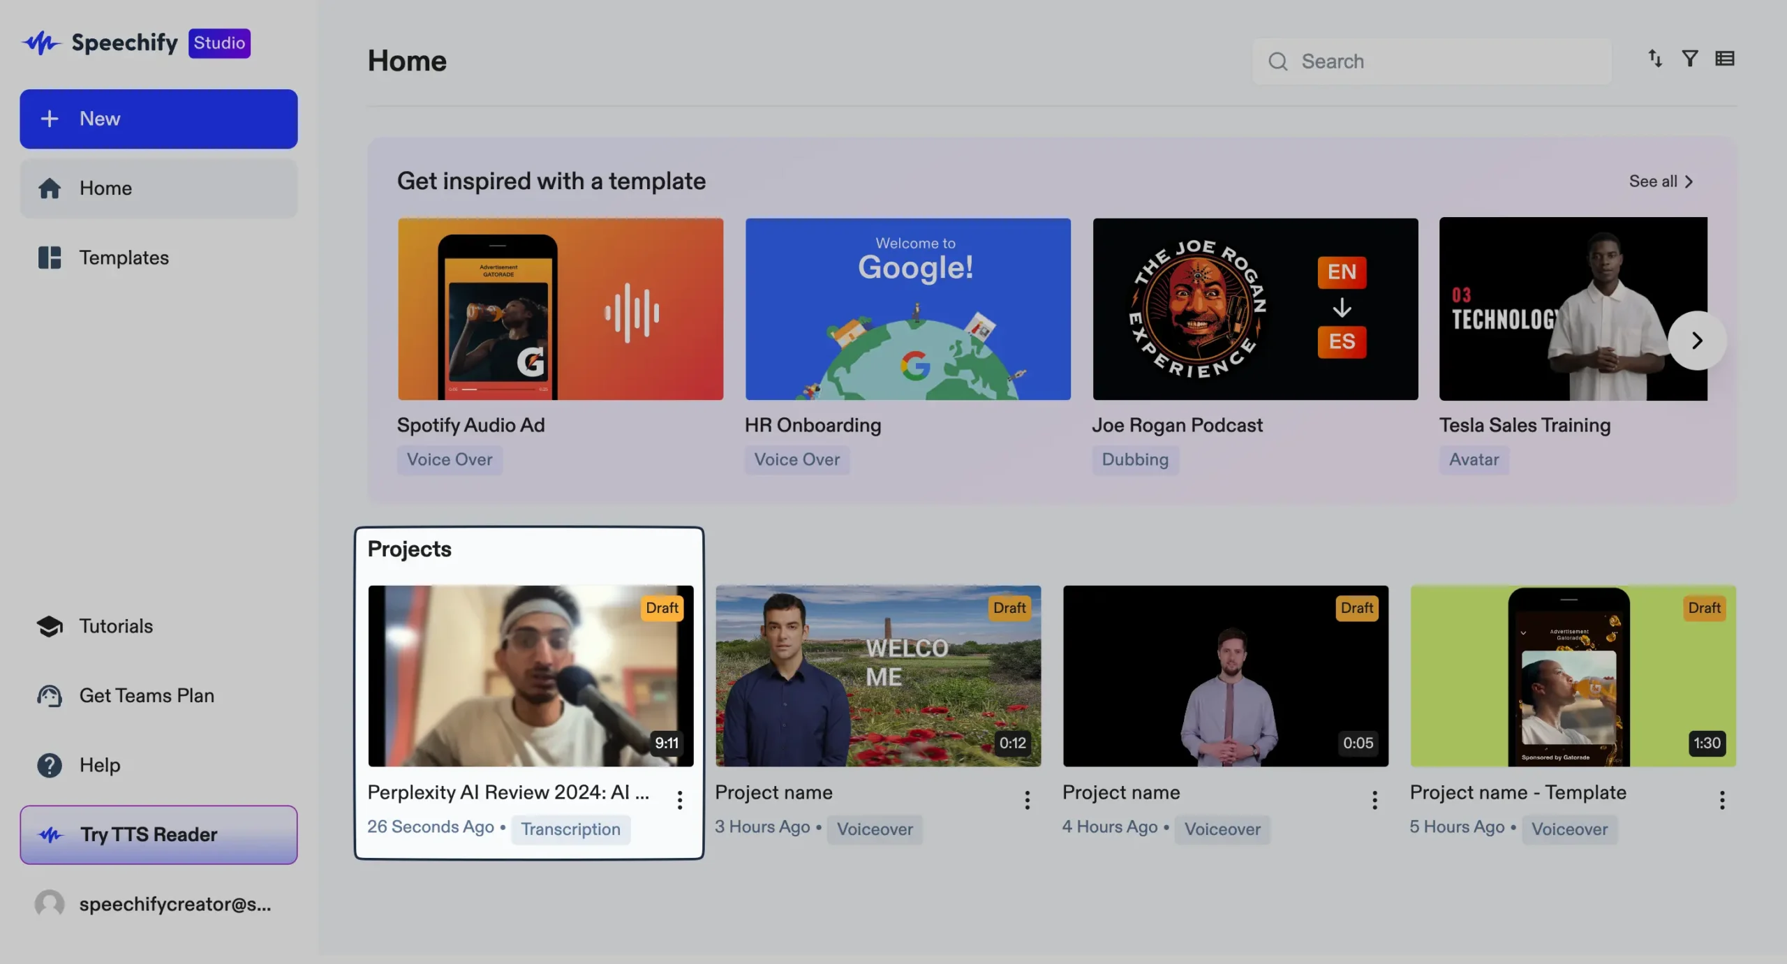The width and height of the screenshot is (1787, 964).
Task: Open Tutorials from the sidebar
Action: (158, 626)
